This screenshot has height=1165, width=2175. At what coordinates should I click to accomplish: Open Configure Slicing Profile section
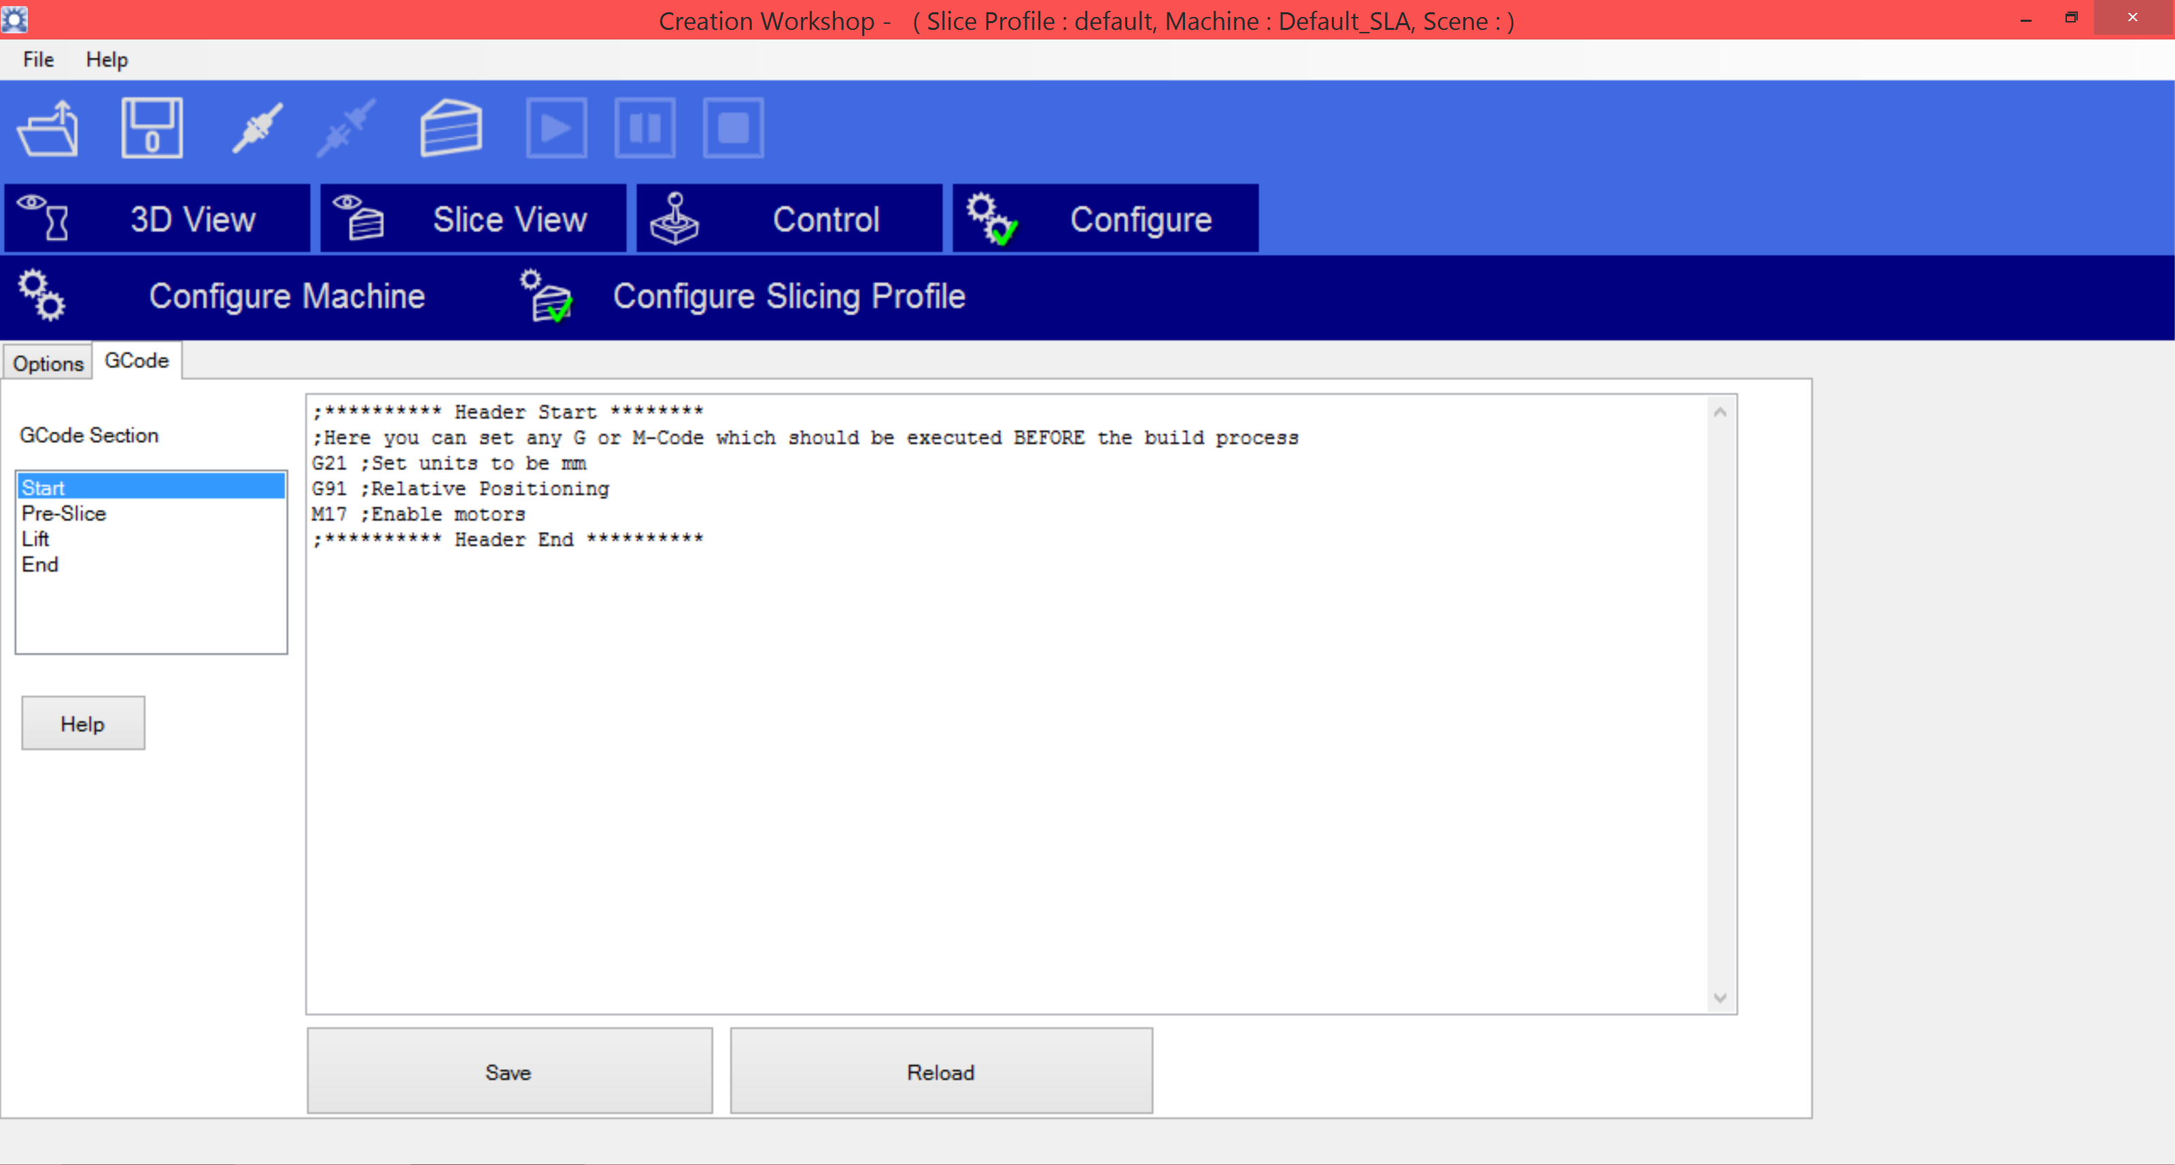pyautogui.click(x=789, y=297)
